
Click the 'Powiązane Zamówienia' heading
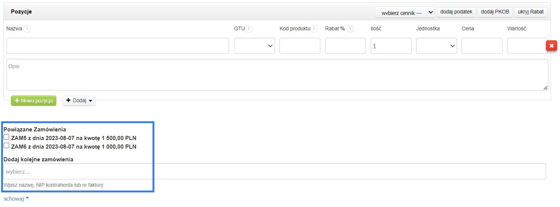(35, 130)
